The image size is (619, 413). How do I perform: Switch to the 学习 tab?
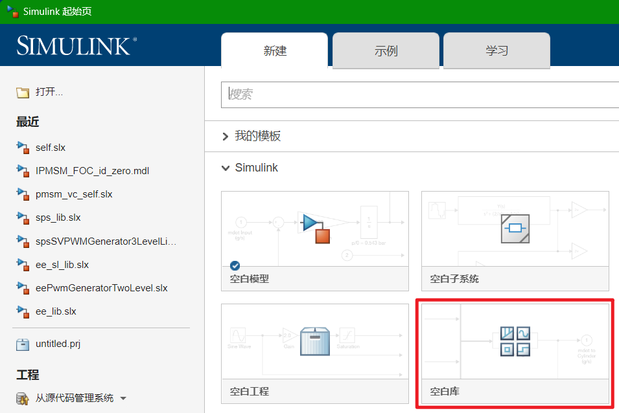pos(496,50)
